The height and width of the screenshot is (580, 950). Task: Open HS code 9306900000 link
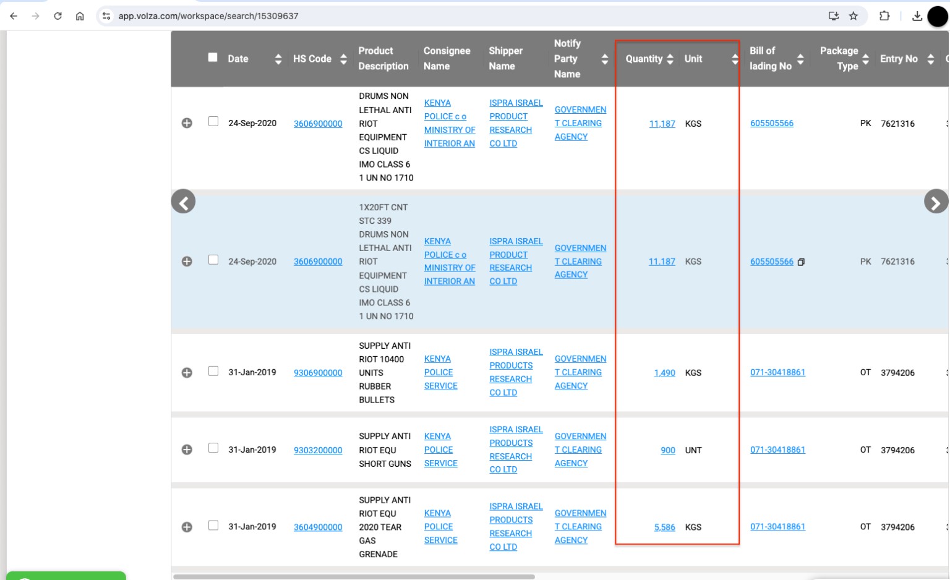[318, 373]
